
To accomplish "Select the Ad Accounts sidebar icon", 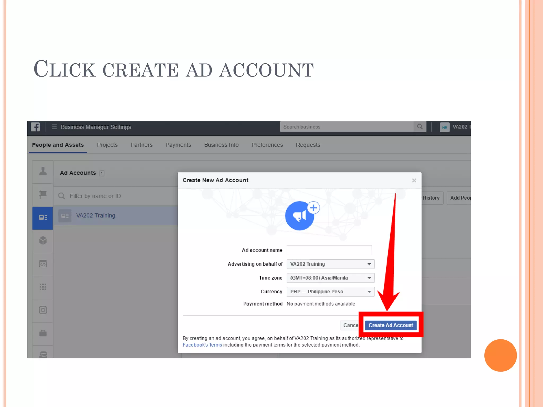I will (x=43, y=218).
